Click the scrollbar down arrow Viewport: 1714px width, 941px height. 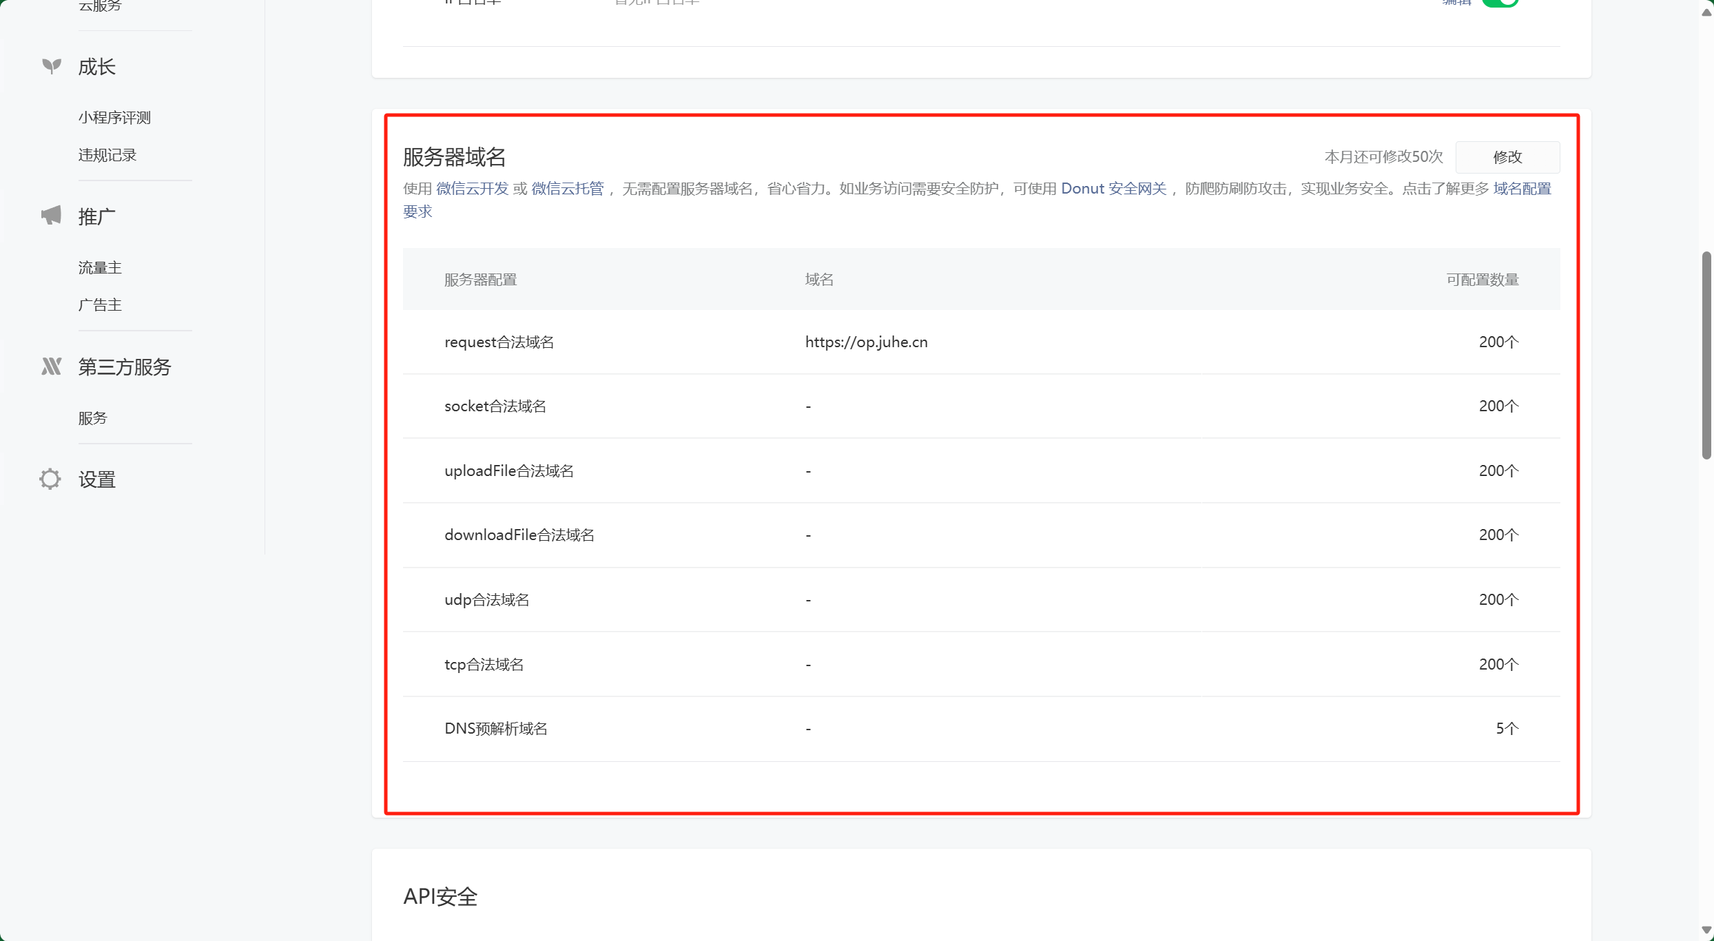tap(1706, 929)
